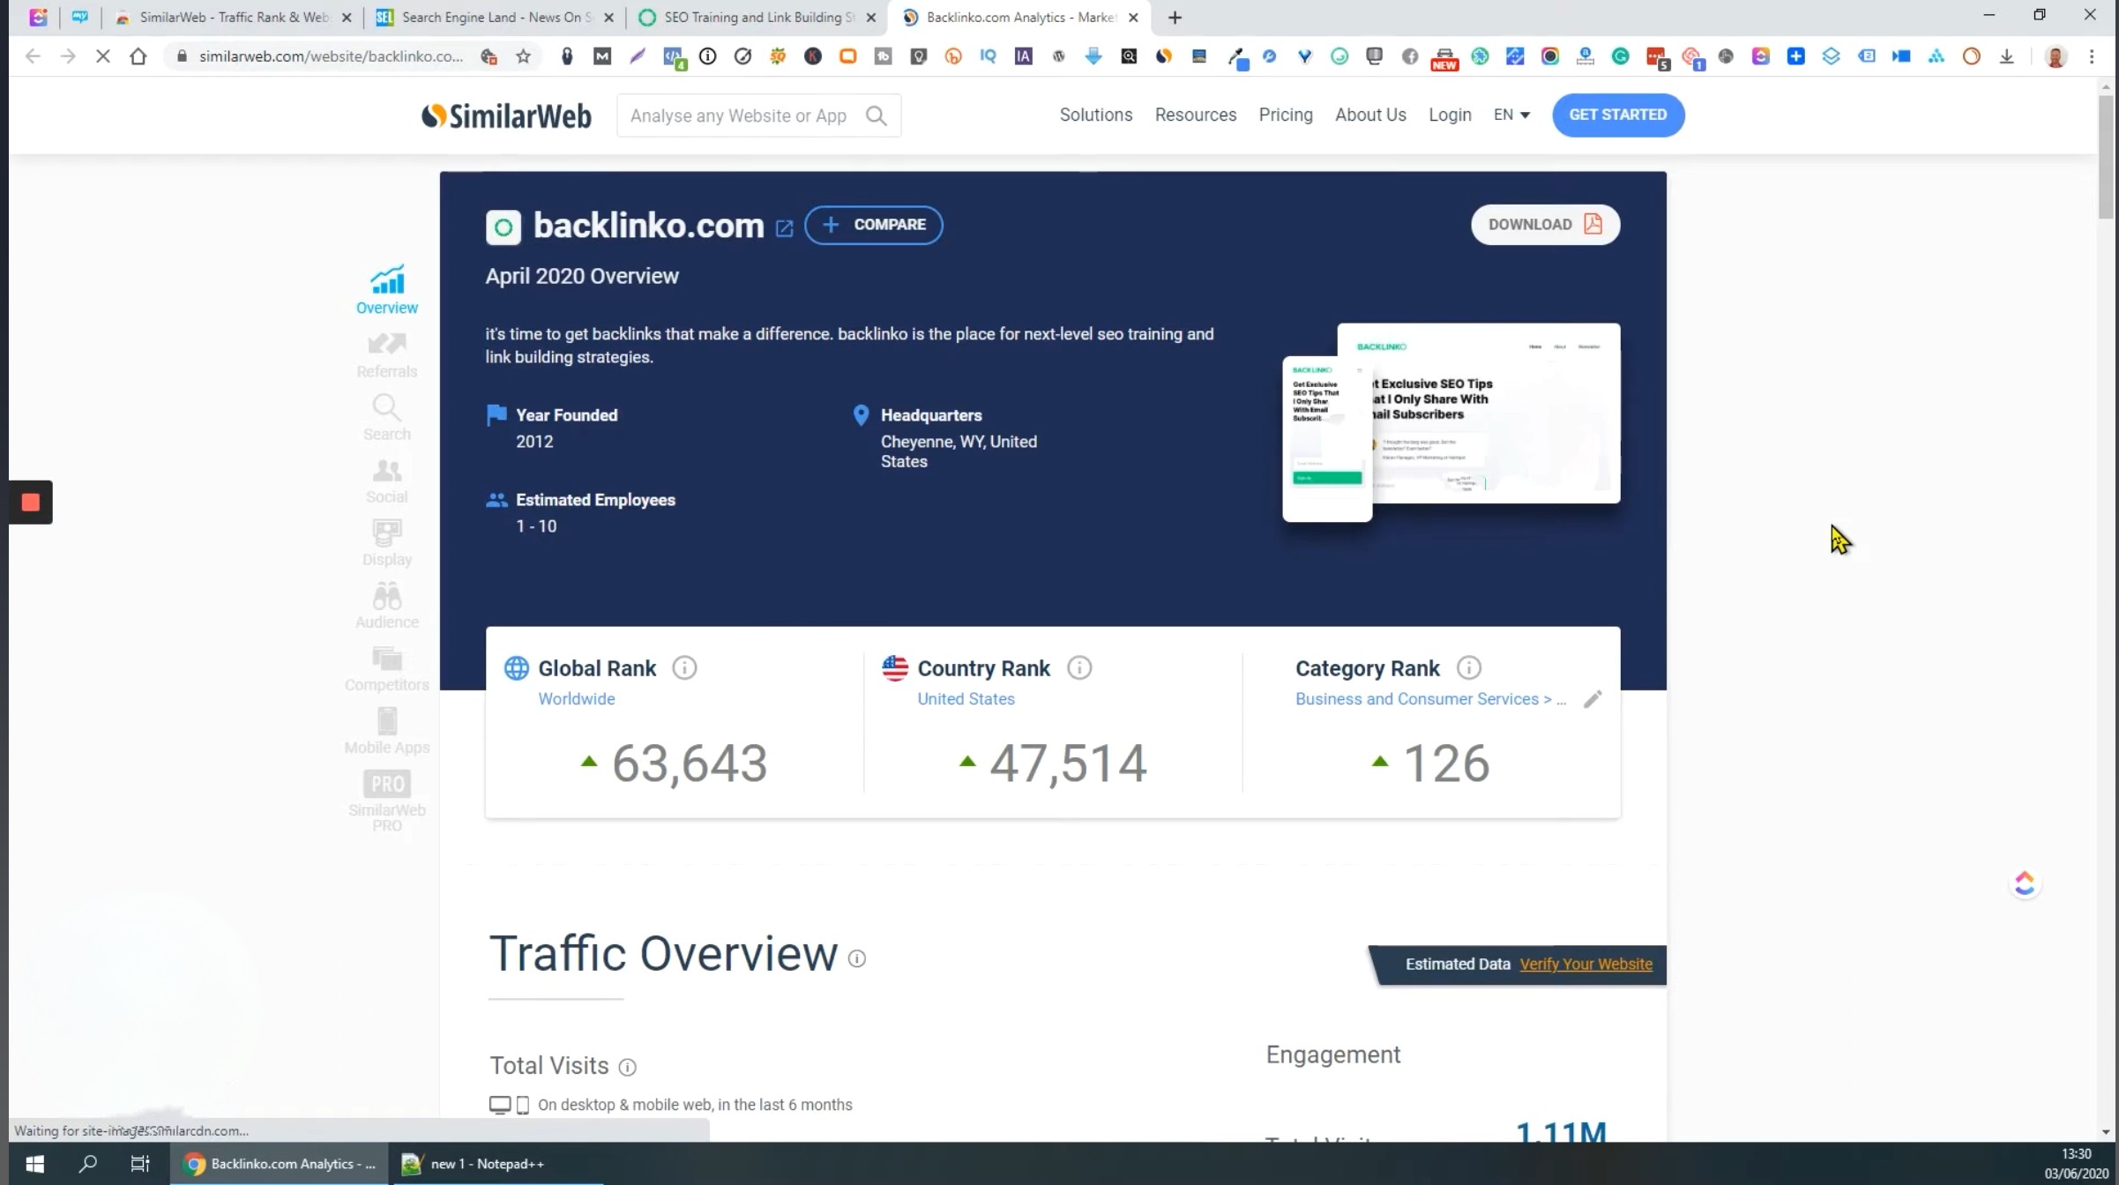Image resolution: width=2119 pixels, height=1185 pixels.
Task: Click the United States link under Country Rank
Action: click(966, 699)
